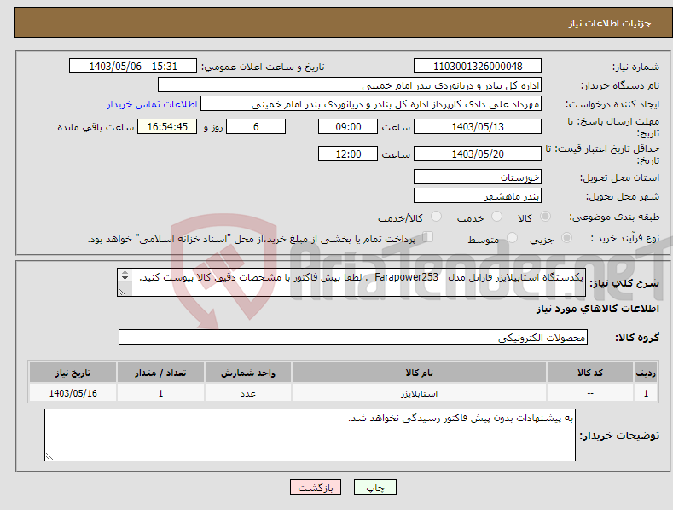Click the goods group field محصولات الکترونیکی
The width and height of the screenshot is (673, 510).
click(353, 337)
